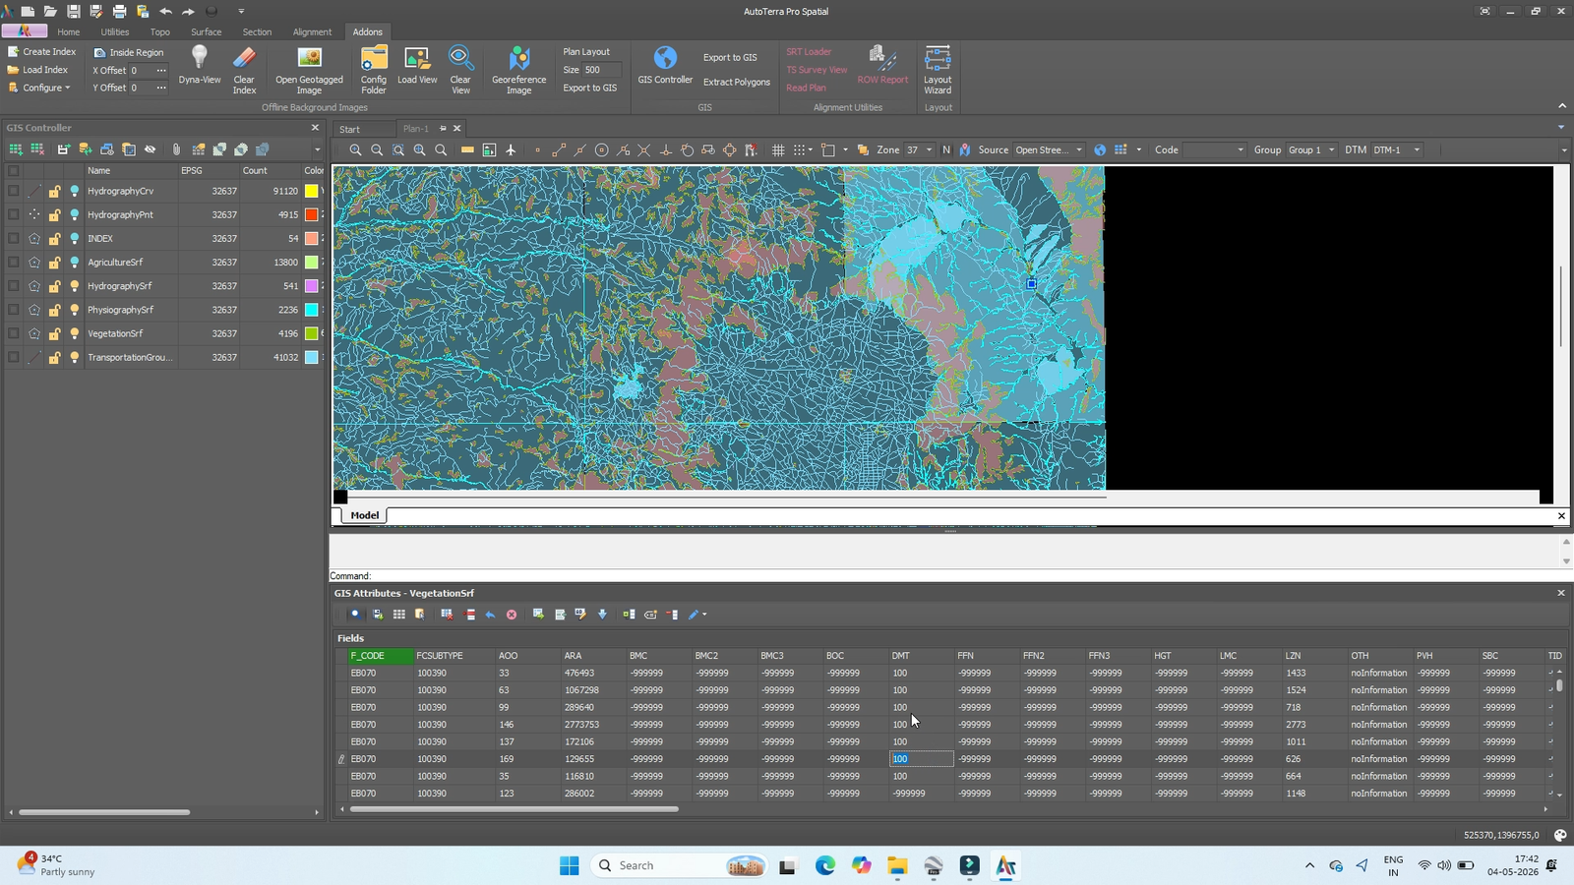
Task: Open the Dyna-View tool
Action: tap(200, 65)
